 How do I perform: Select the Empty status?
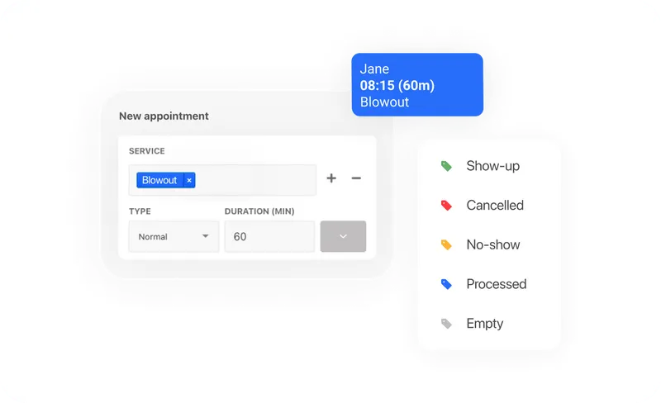click(484, 324)
